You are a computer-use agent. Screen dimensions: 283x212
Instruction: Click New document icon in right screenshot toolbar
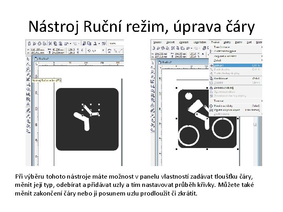[x=154, y=48]
